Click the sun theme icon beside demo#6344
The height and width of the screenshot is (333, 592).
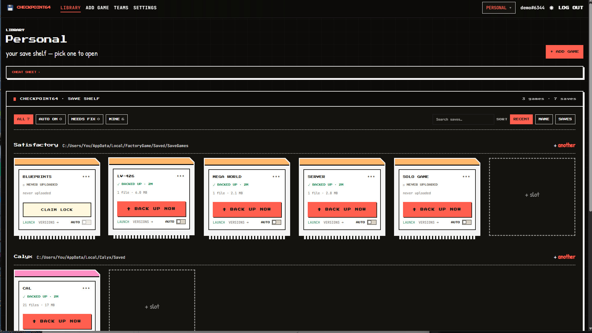(x=551, y=8)
